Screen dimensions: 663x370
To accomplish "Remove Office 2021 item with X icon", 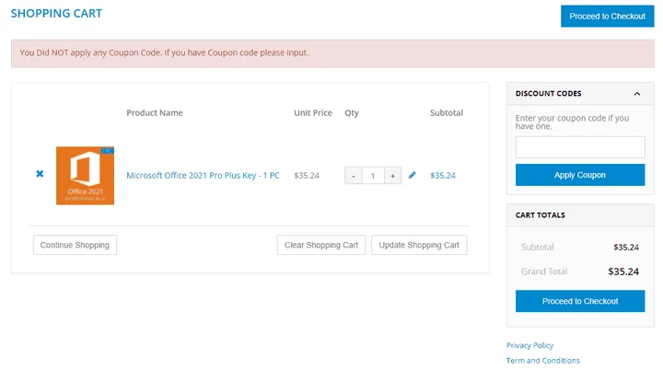I will (x=40, y=174).
